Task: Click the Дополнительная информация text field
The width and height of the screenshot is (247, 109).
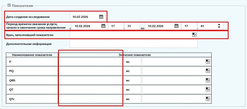Action: click(133, 44)
